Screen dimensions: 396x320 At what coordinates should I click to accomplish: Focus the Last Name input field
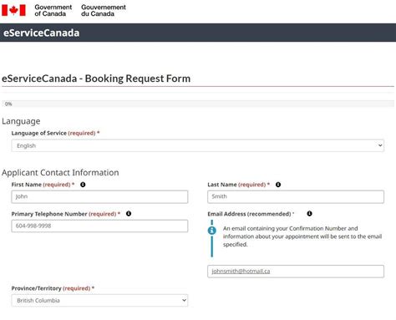[x=296, y=196]
